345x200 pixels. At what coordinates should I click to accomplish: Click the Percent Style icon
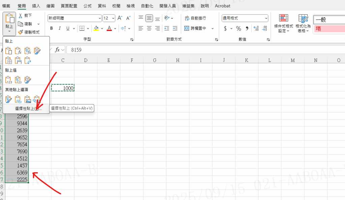[x=239, y=29]
